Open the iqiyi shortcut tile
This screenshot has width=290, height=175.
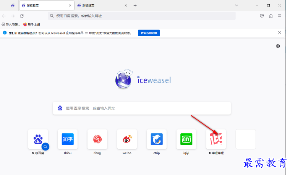click(186, 139)
